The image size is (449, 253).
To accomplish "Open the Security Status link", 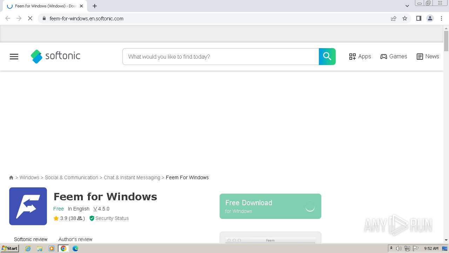I will click(x=109, y=218).
